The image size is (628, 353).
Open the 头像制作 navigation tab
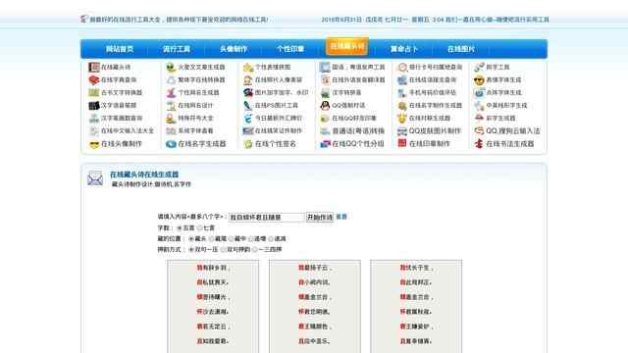coord(234,49)
